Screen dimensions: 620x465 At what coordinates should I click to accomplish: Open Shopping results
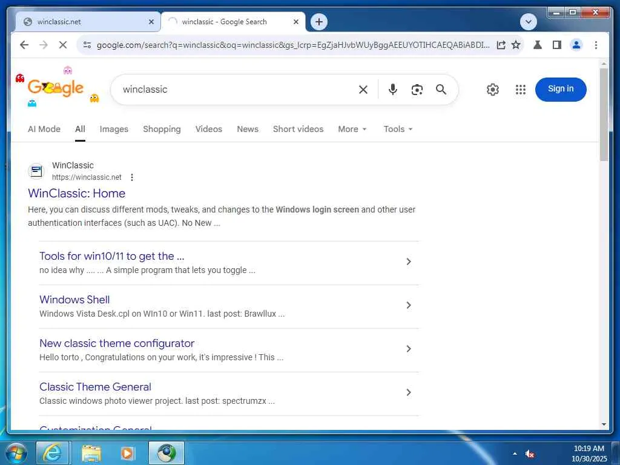(162, 130)
